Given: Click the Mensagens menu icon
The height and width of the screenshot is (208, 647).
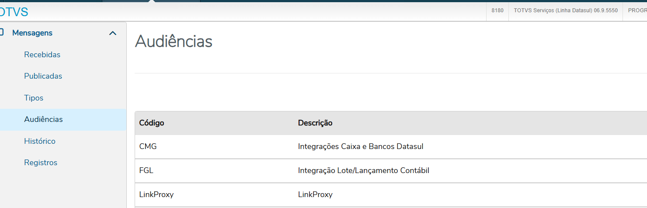Looking at the screenshot, I should coord(2,32).
